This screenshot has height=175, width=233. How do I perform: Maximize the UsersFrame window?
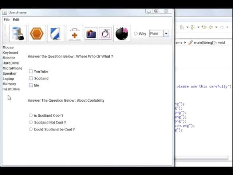(x=156, y=11)
